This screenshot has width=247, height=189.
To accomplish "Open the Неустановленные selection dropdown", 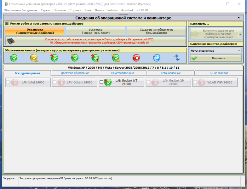I will click(215, 51).
